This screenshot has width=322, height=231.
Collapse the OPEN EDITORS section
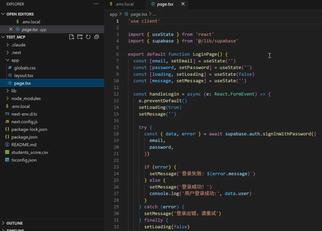[x=3, y=14]
